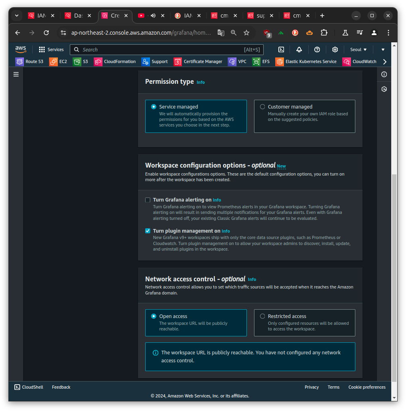Open the Support favorite shortcut
The image size is (406, 411).
pyautogui.click(x=154, y=61)
